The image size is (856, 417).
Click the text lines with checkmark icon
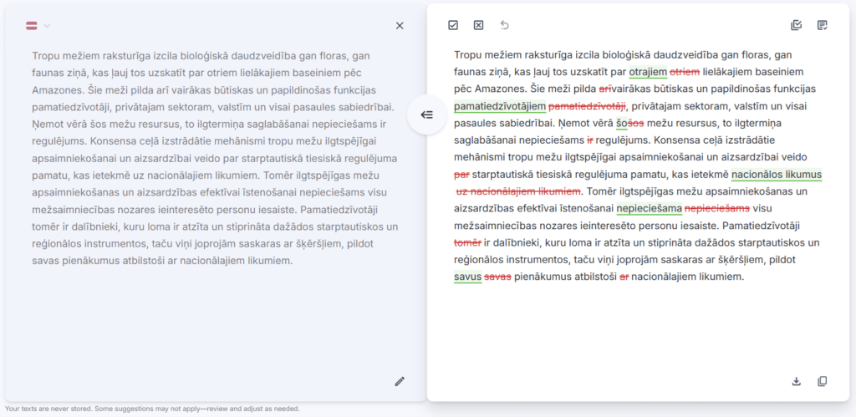(x=823, y=25)
